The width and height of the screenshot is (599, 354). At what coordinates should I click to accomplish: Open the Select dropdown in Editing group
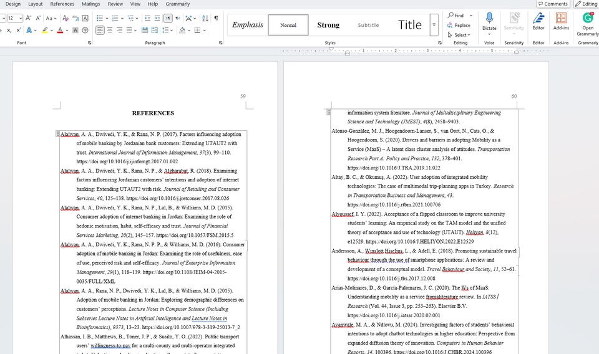tap(460, 35)
